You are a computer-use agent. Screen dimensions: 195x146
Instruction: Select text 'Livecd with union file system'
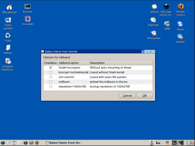[x=108, y=77]
